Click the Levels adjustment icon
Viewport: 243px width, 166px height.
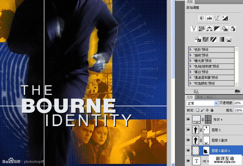[209, 18]
